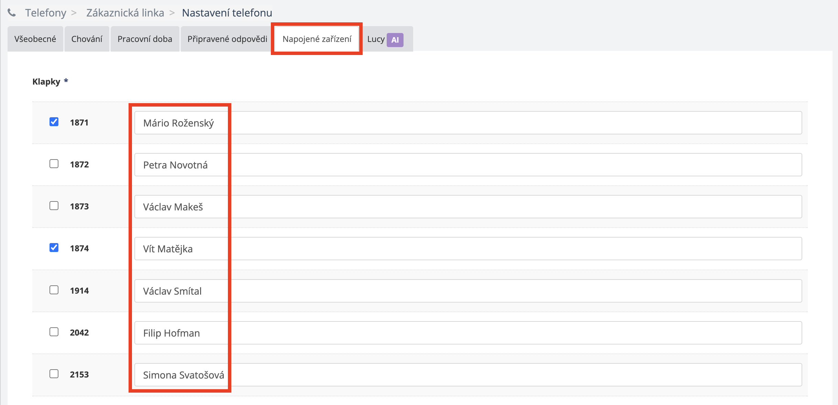Uncheck extension 1874 checkbox

click(54, 248)
